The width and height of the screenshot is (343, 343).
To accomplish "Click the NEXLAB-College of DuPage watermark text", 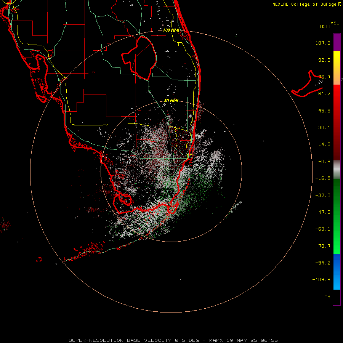I will [x=306, y=4].
